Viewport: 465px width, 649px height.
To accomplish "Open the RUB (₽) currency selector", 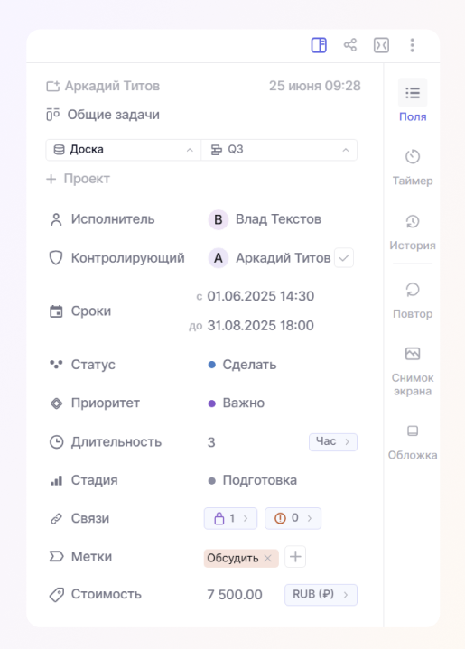I will tap(321, 594).
